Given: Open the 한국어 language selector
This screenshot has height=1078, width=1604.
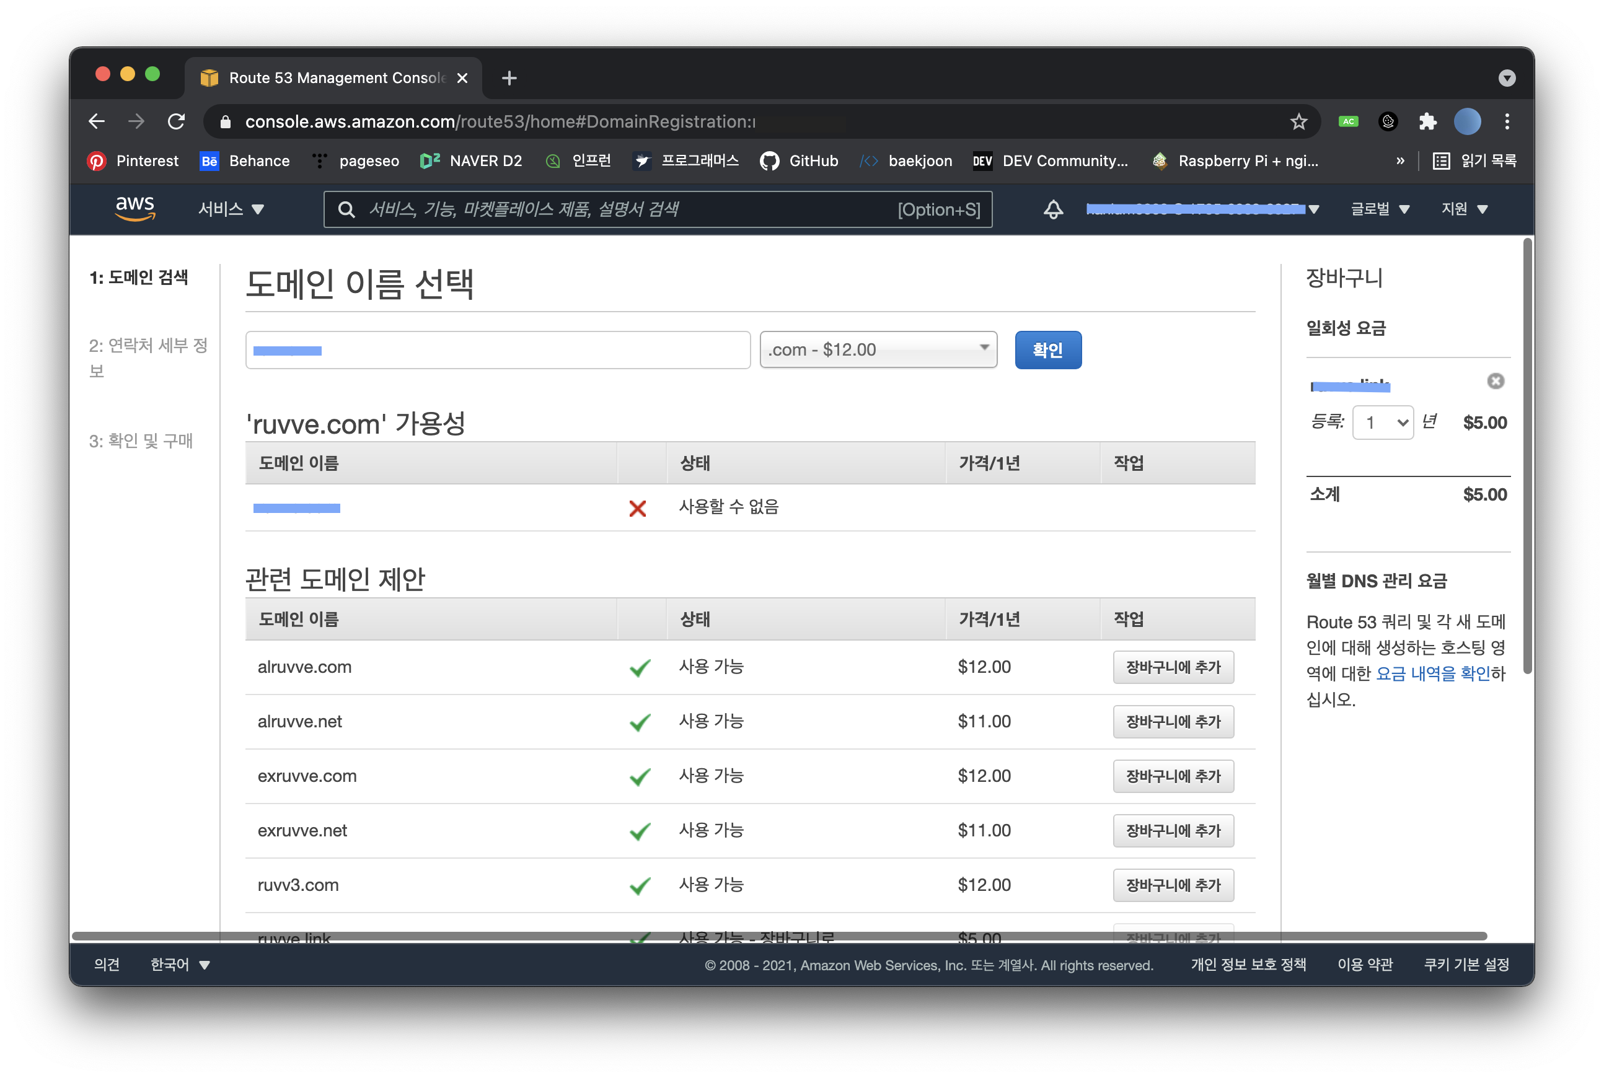Looking at the screenshot, I should point(180,965).
